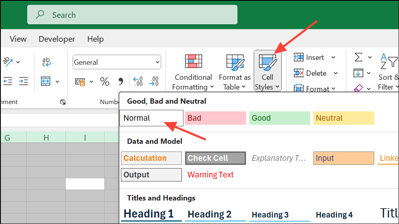
Task: Click the AutoSum sigma icon
Action: tap(358, 58)
